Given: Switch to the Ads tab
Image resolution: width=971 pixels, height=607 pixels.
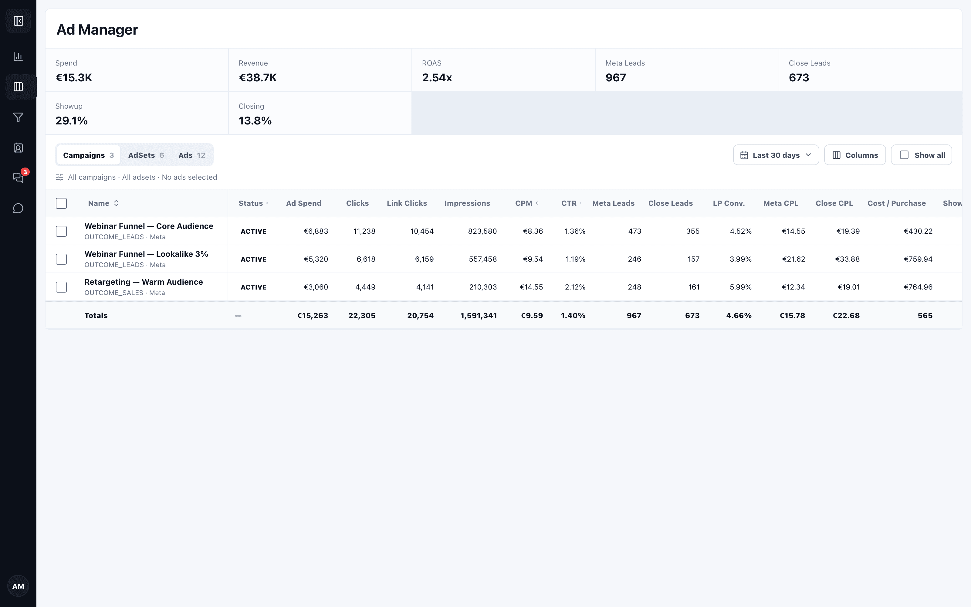Looking at the screenshot, I should [192, 155].
